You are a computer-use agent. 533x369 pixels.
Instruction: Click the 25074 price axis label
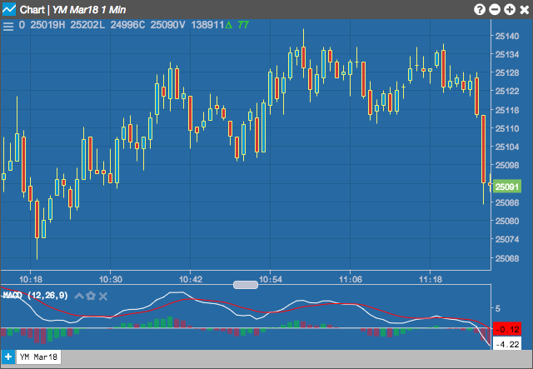[x=507, y=239]
